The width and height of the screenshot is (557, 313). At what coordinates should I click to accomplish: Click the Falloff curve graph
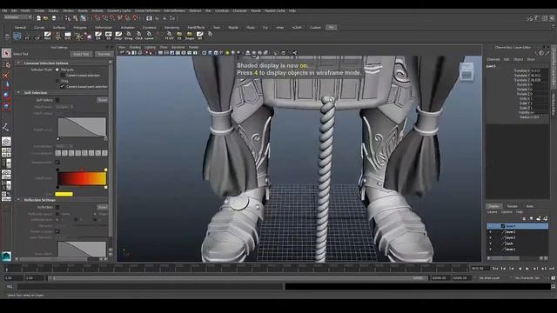[x=82, y=128]
